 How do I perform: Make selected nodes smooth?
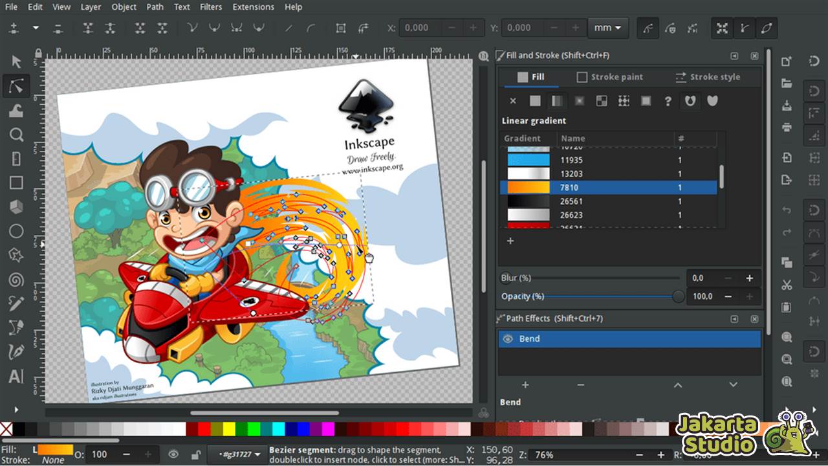[215, 28]
